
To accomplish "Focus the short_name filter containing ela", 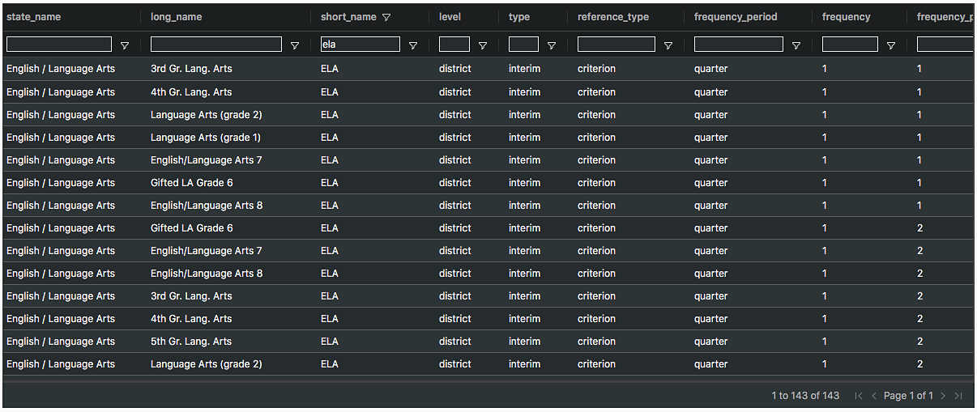I will [360, 45].
